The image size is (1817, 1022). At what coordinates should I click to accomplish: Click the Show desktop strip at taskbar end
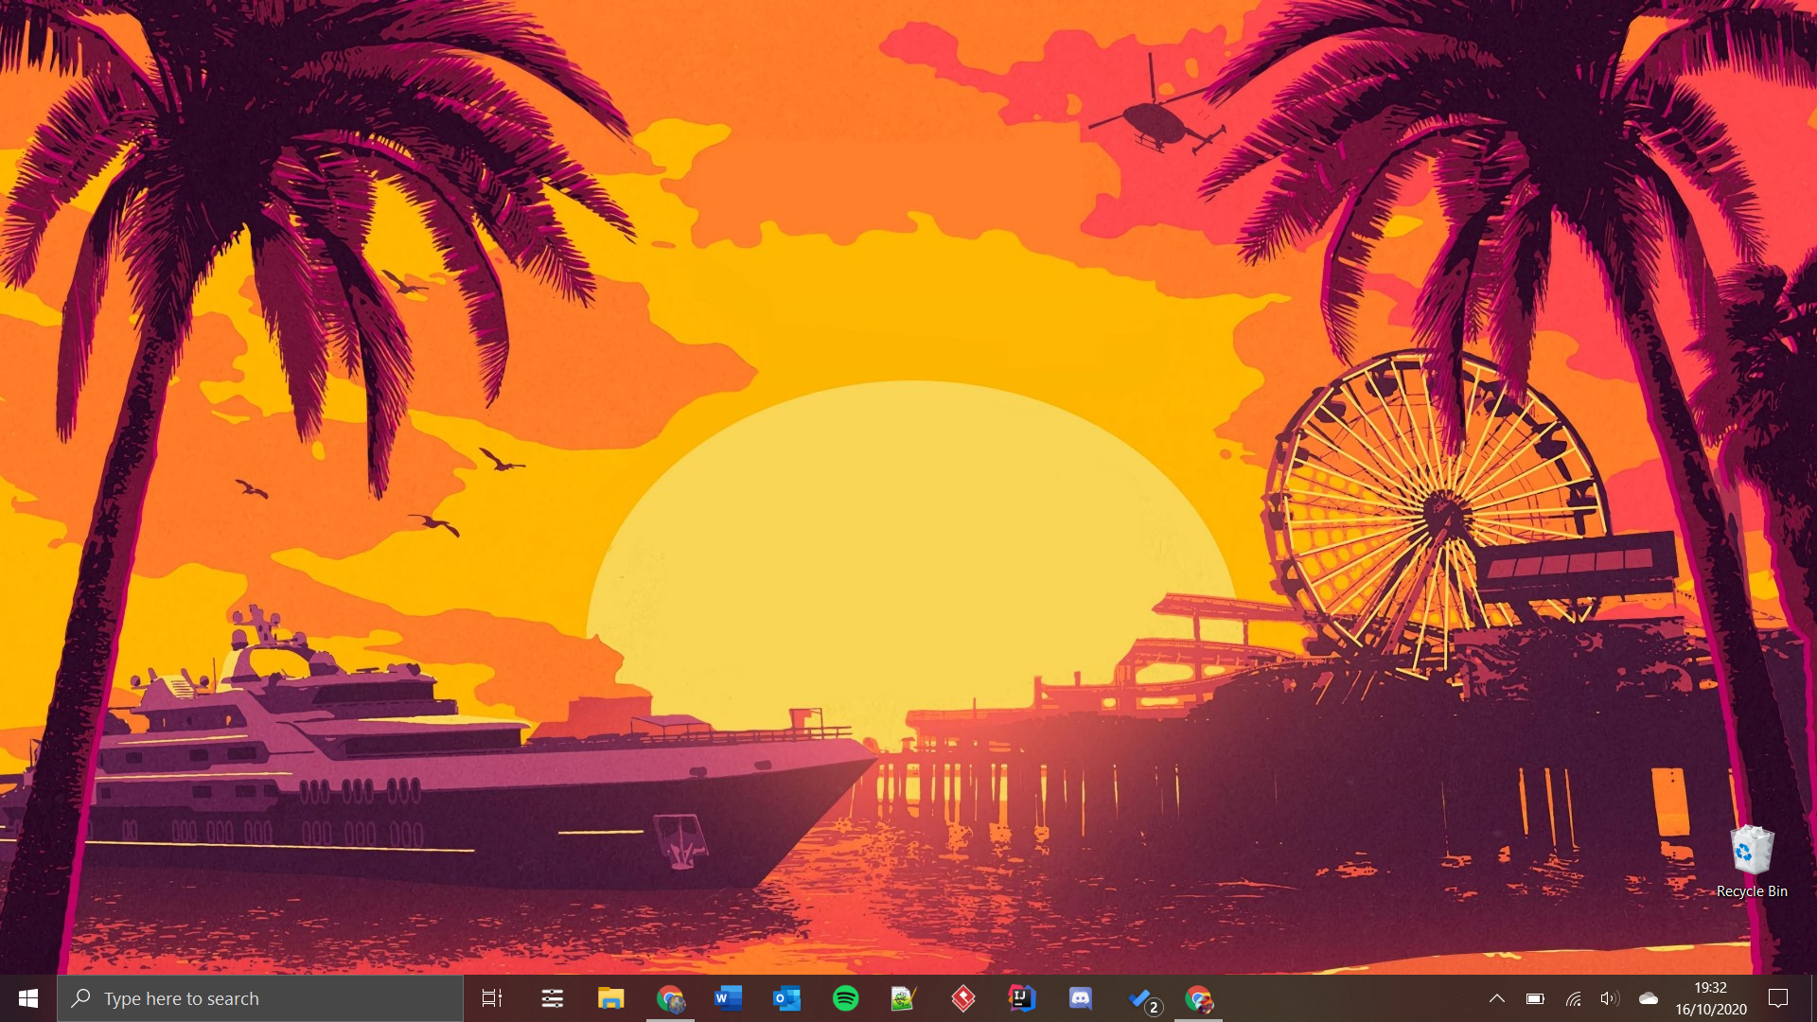tap(1812, 998)
